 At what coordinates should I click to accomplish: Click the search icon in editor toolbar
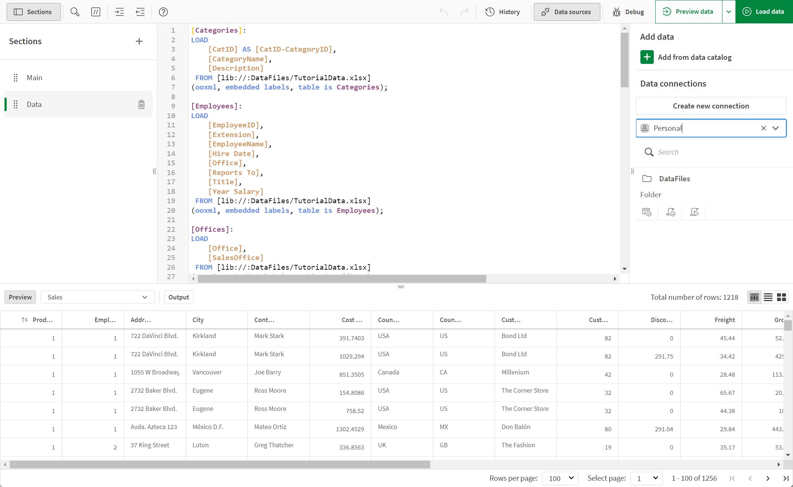pos(74,12)
